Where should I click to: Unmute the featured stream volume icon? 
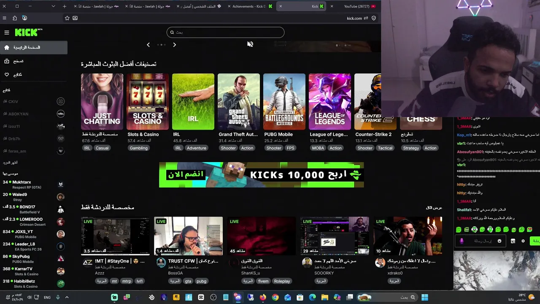coord(250,44)
